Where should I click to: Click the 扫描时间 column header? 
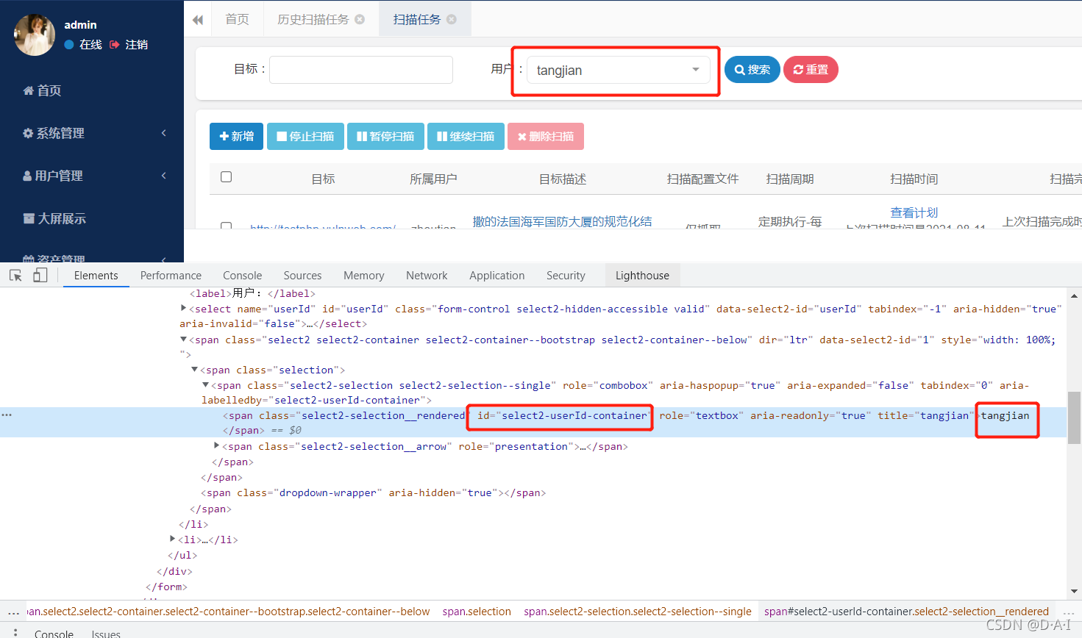point(914,179)
